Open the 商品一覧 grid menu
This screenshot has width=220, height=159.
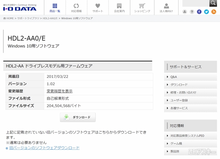click(x=55, y=8)
